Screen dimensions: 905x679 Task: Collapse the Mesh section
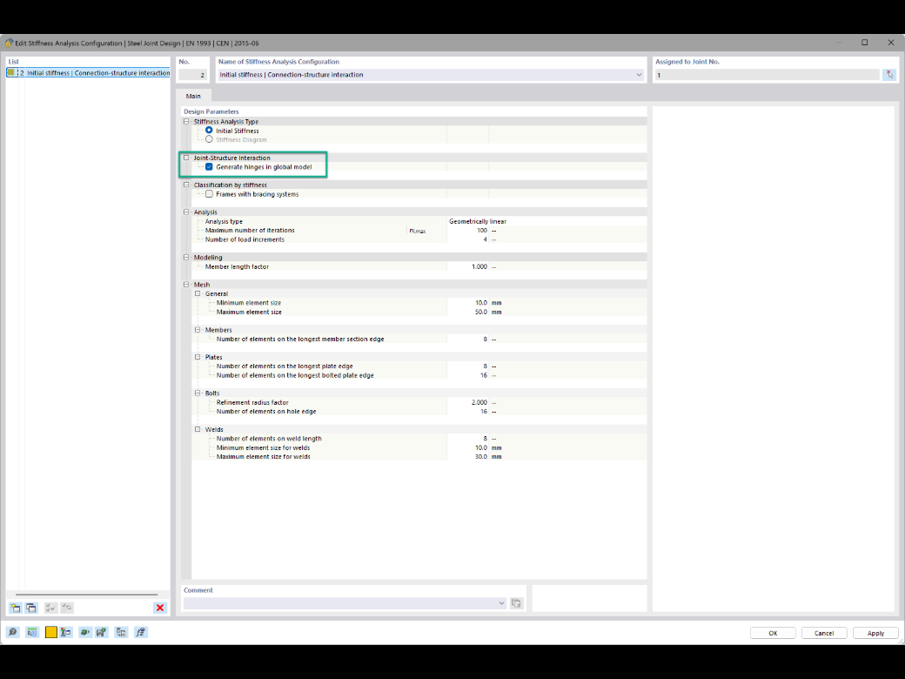(186, 285)
